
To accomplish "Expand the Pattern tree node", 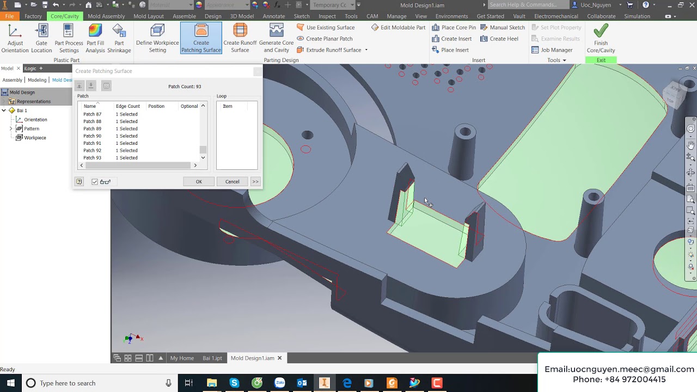I will 11,128.
